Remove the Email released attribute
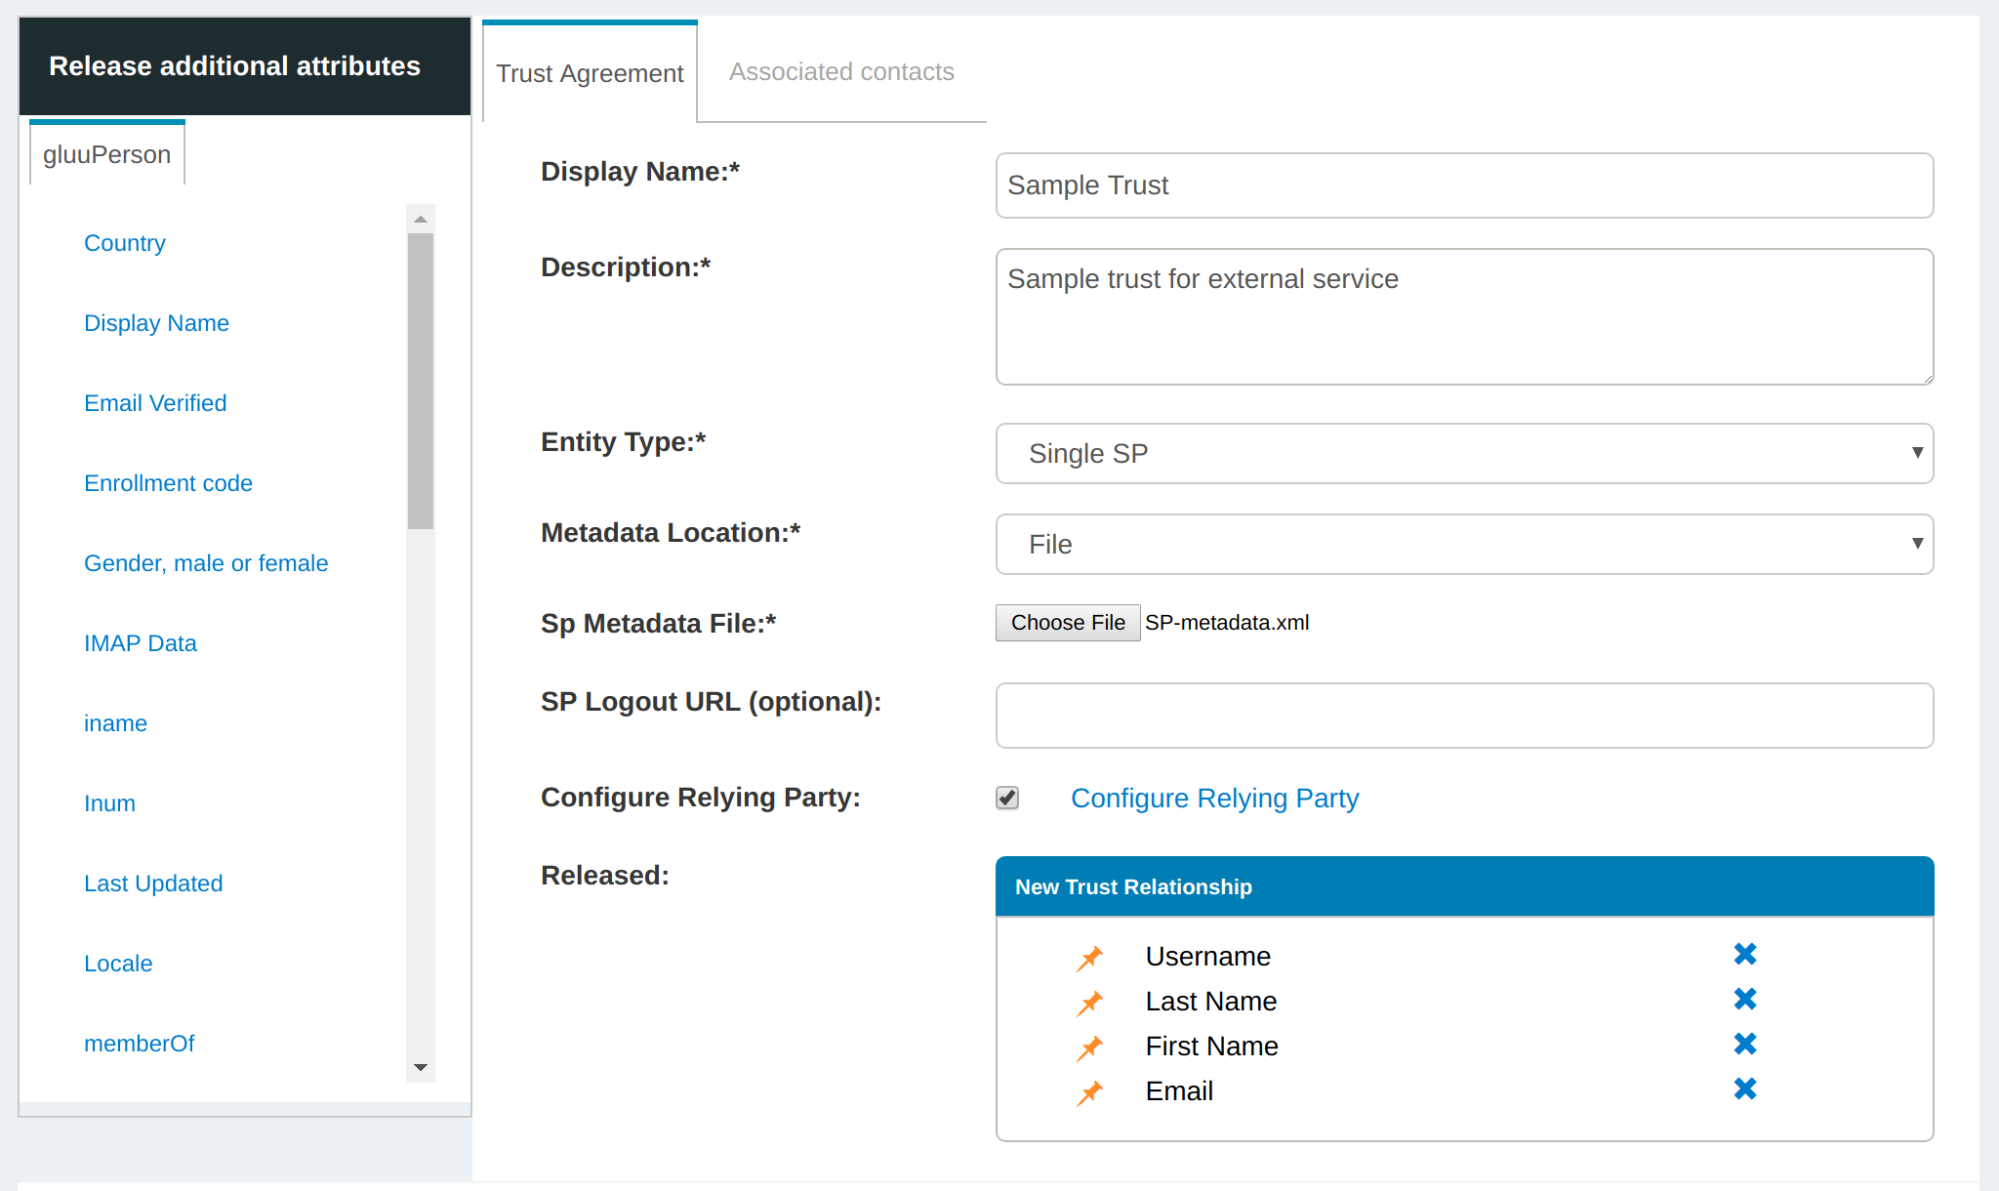 click(x=1744, y=1089)
